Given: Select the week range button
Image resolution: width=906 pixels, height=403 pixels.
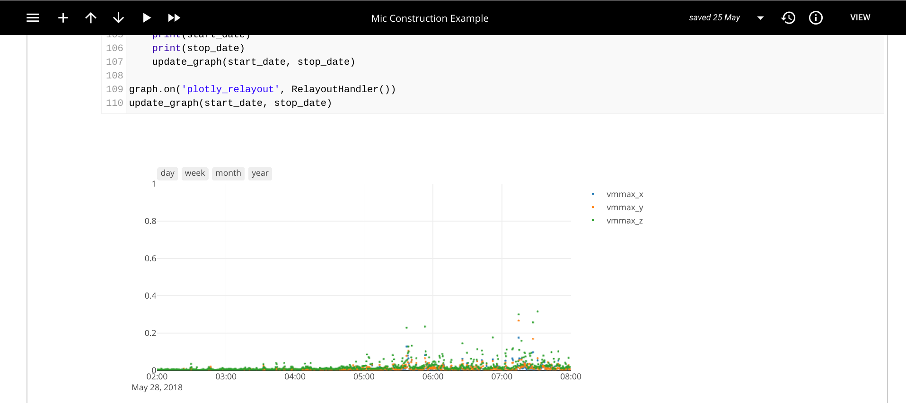Looking at the screenshot, I should coord(195,173).
